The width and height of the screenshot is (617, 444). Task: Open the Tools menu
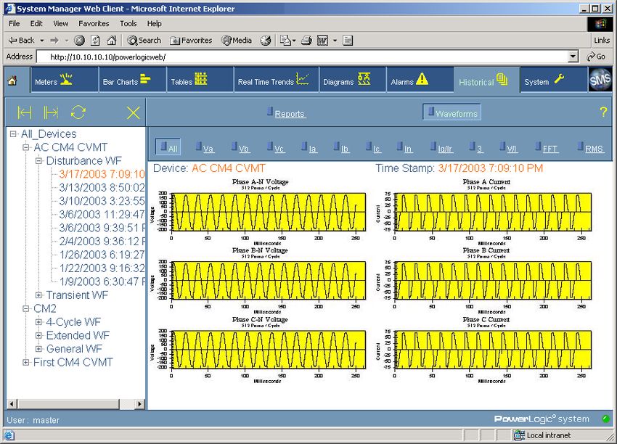tap(128, 24)
